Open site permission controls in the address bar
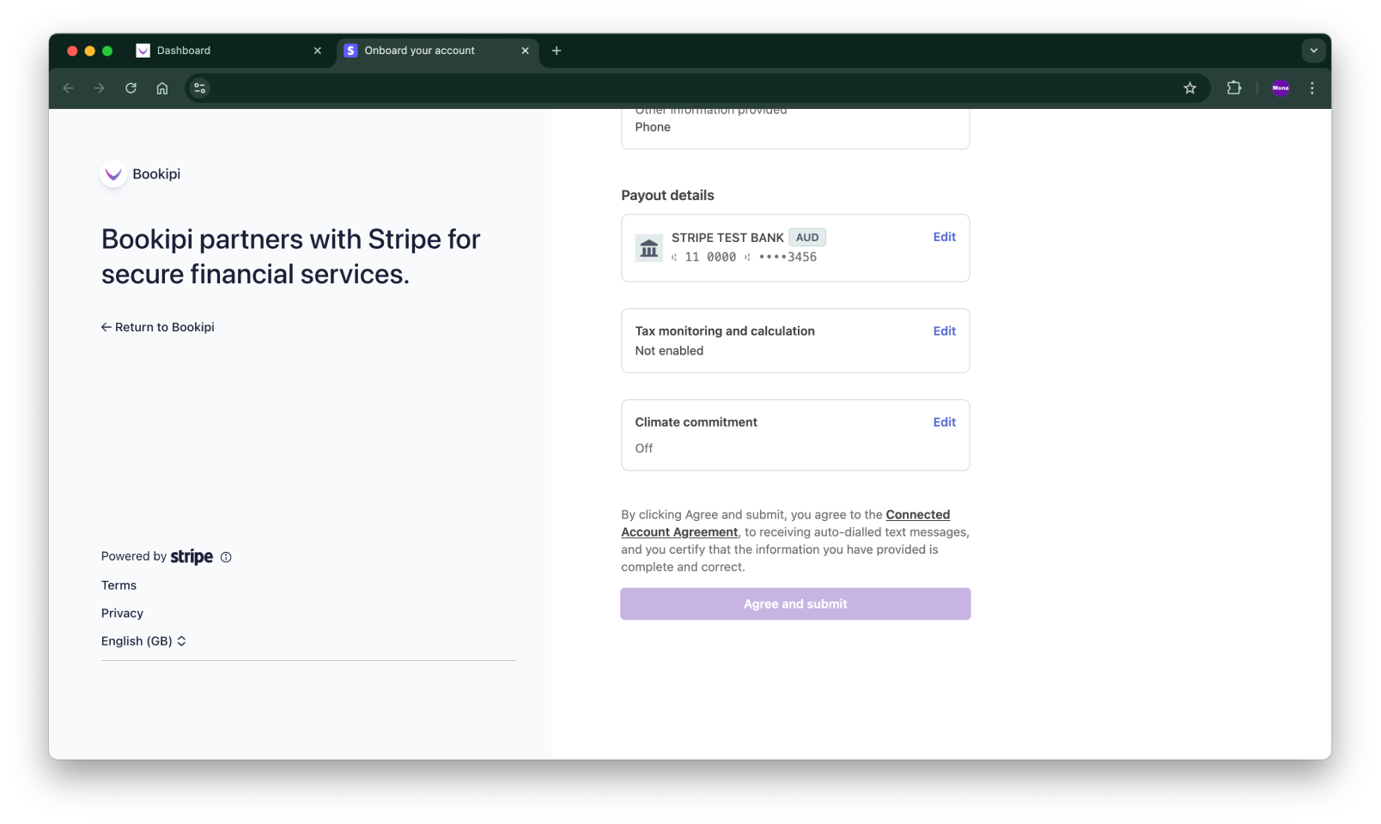1381x824 pixels. coord(199,88)
